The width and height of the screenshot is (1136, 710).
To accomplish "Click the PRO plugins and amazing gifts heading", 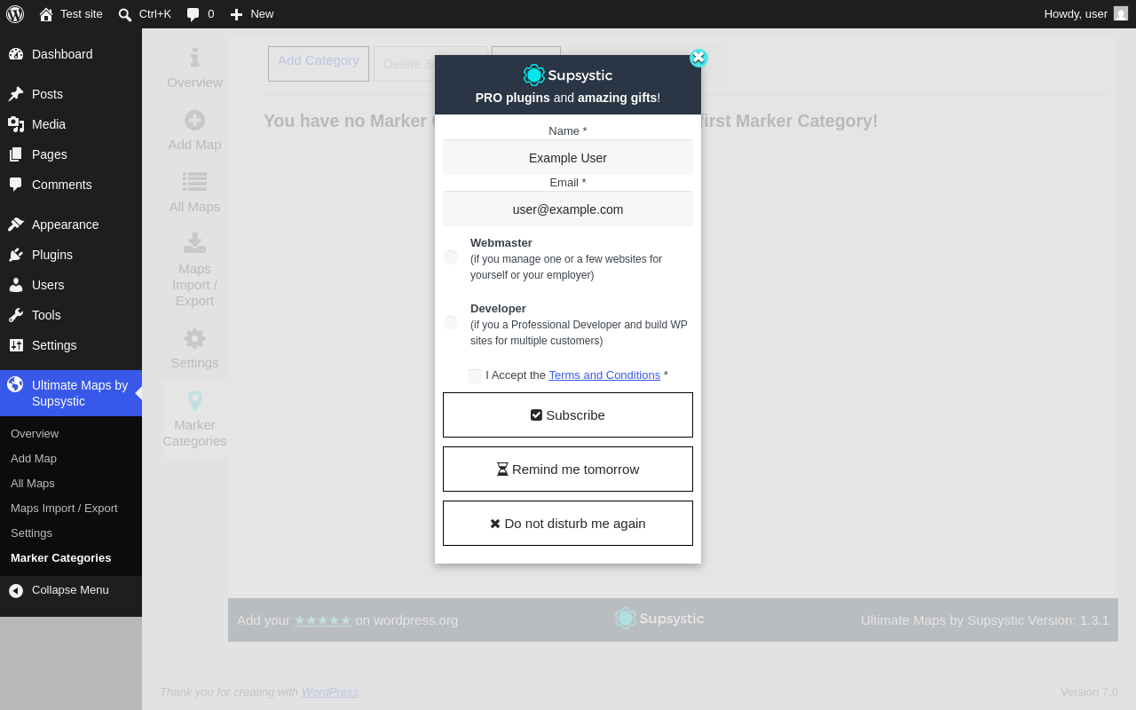I will tap(568, 98).
